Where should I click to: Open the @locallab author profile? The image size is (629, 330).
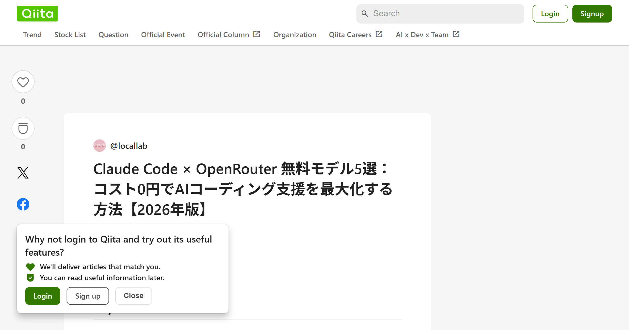click(x=129, y=146)
